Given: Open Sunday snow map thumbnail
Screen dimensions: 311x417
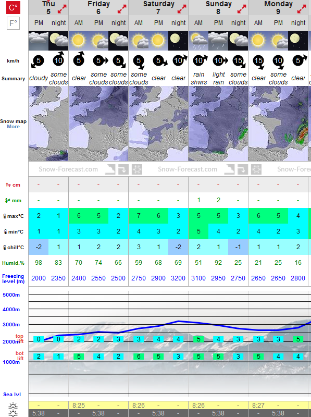Looking at the screenshot, I should tap(218, 124).
